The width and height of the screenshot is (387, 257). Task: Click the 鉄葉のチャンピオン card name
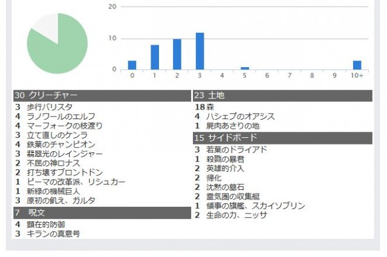pos(61,145)
